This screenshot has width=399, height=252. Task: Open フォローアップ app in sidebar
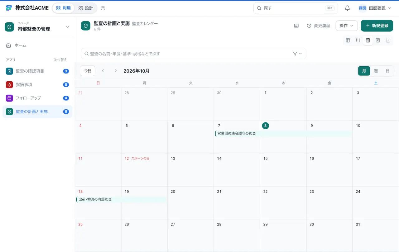(37, 98)
